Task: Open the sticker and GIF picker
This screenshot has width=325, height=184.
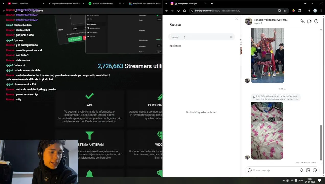Action: click(315, 170)
